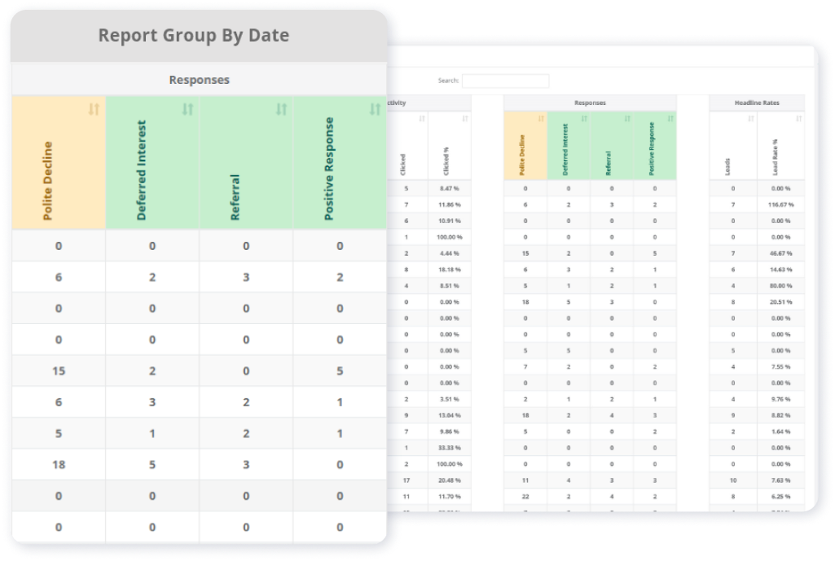Click Polite Decline value 22 in background table

pyautogui.click(x=525, y=497)
